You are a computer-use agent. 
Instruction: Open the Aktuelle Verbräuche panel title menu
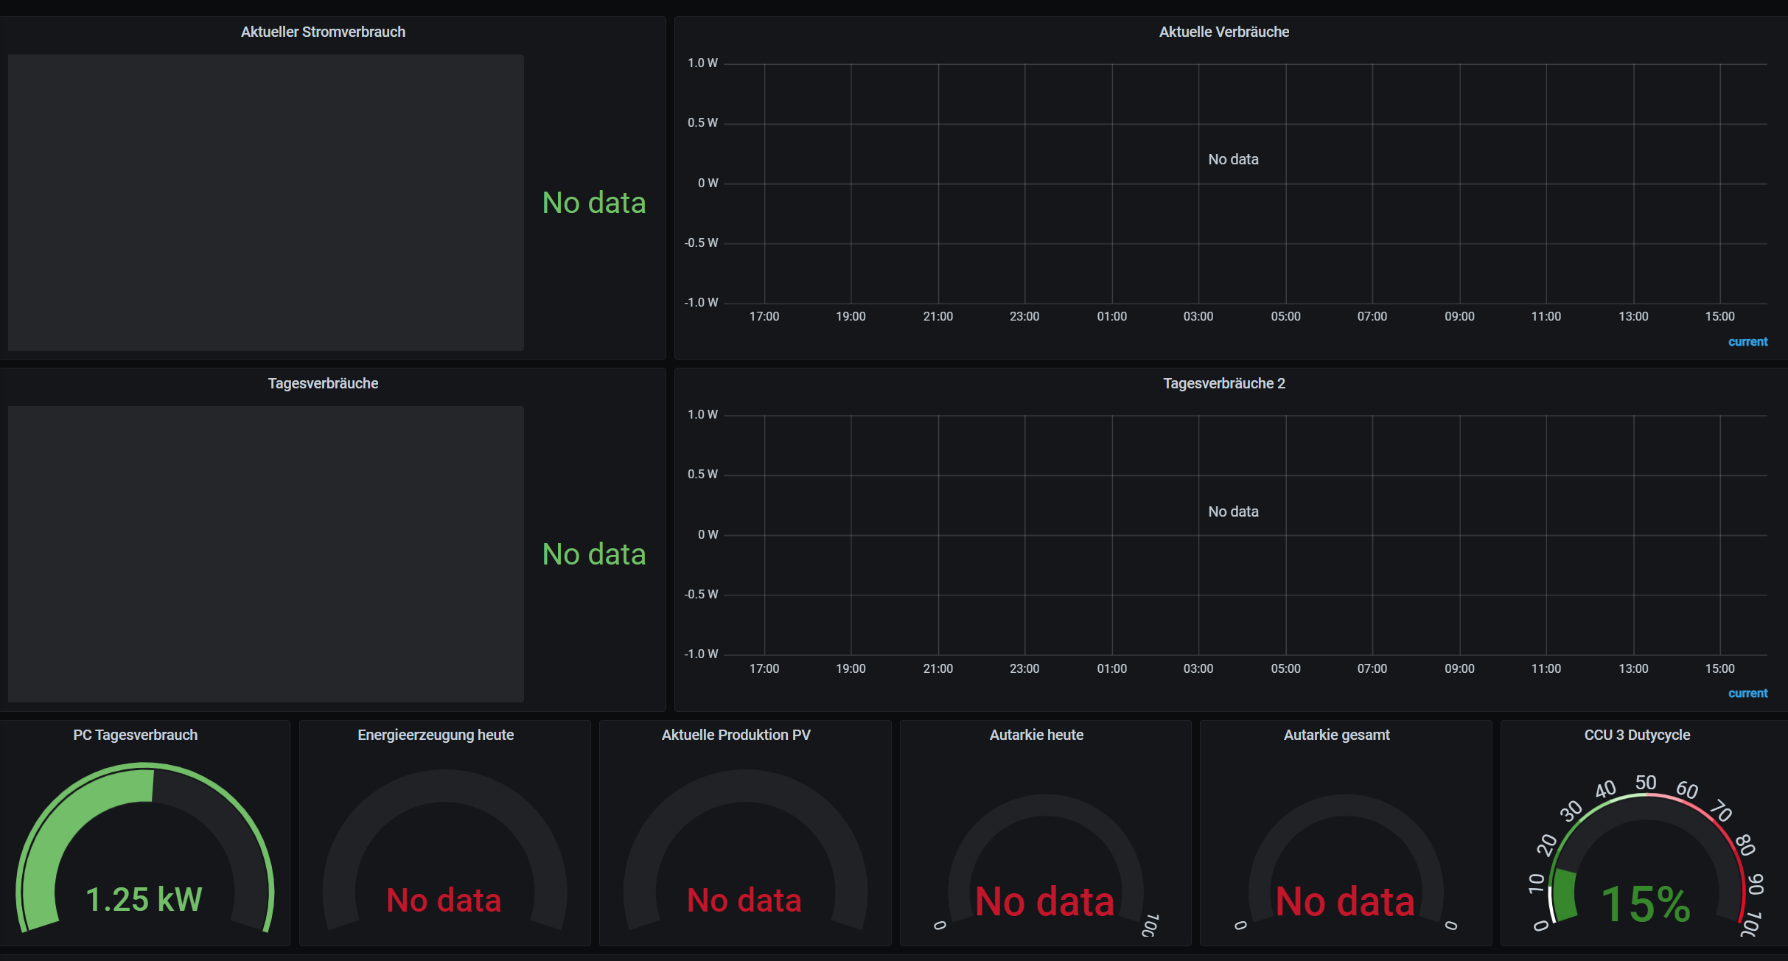tap(1223, 32)
